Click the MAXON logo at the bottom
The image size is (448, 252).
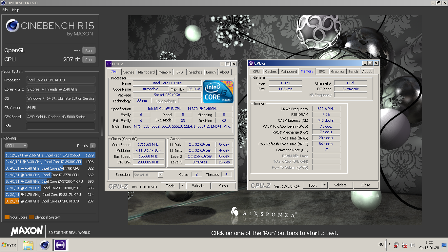click(27, 231)
